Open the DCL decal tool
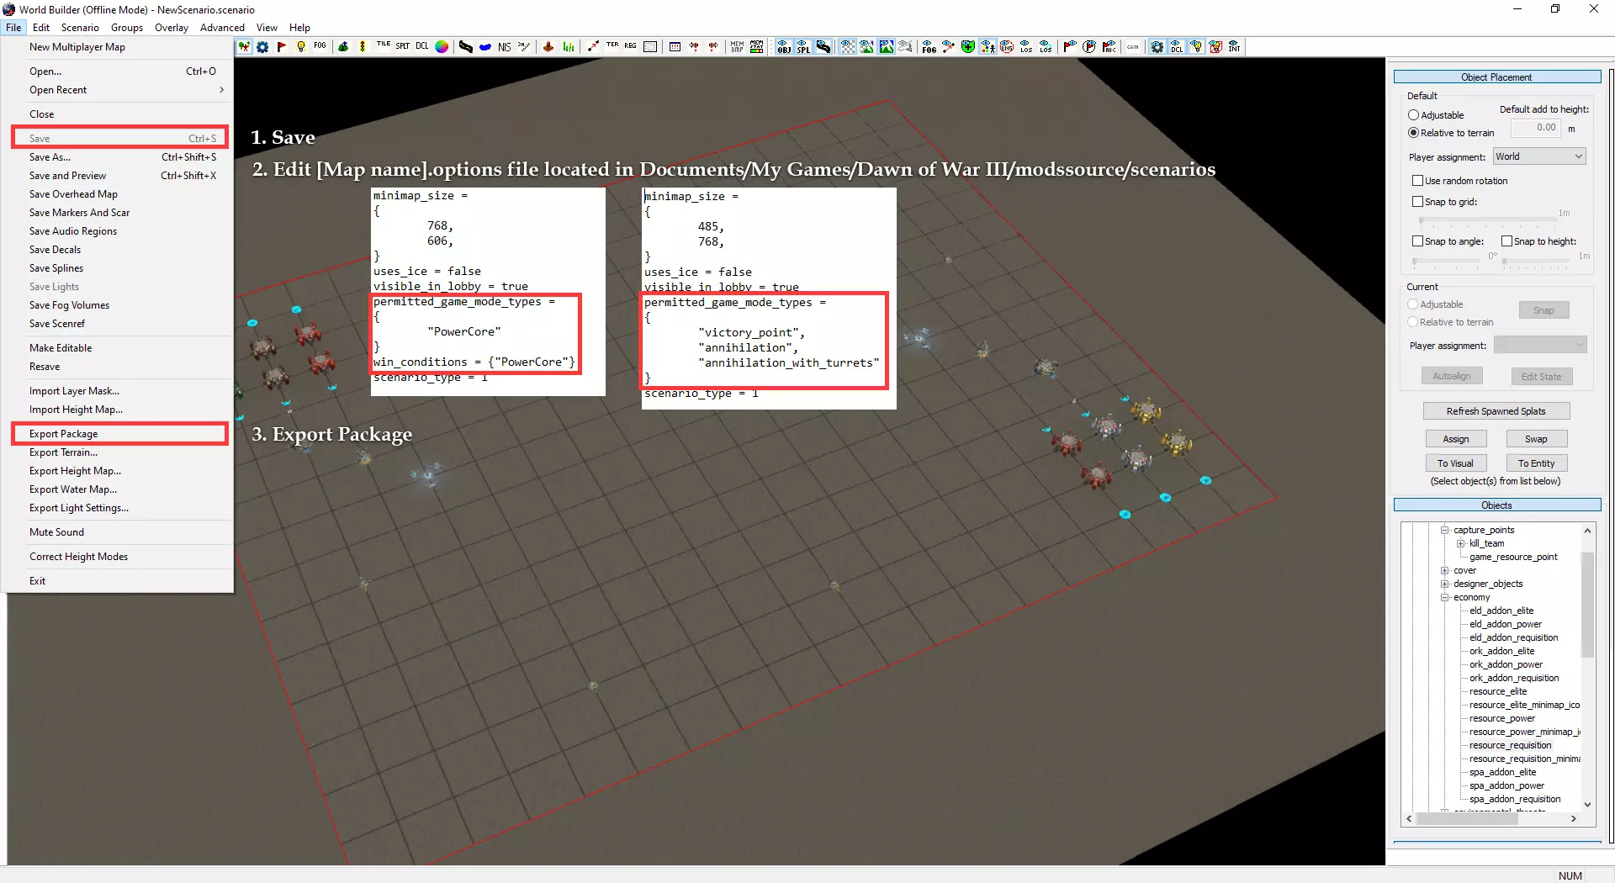The image size is (1615, 883). (422, 47)
